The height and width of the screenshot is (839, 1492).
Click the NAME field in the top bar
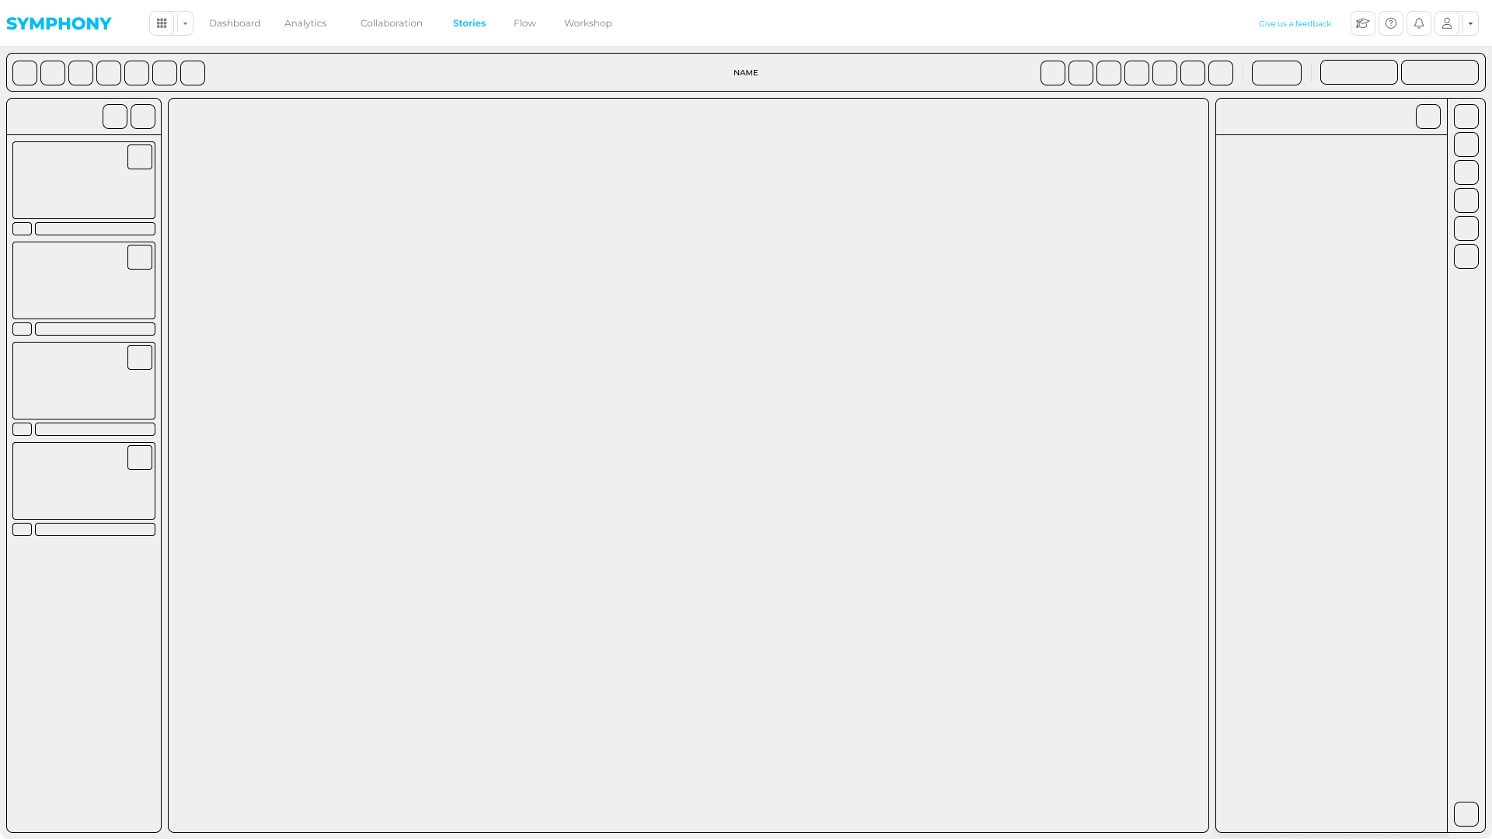745,72
